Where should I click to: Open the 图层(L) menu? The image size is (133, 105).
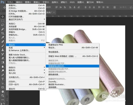[37, 2]
